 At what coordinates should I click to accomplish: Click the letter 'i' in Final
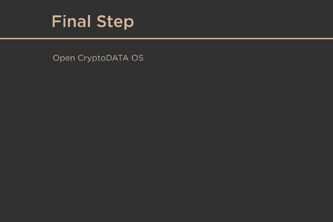point(64,21)
